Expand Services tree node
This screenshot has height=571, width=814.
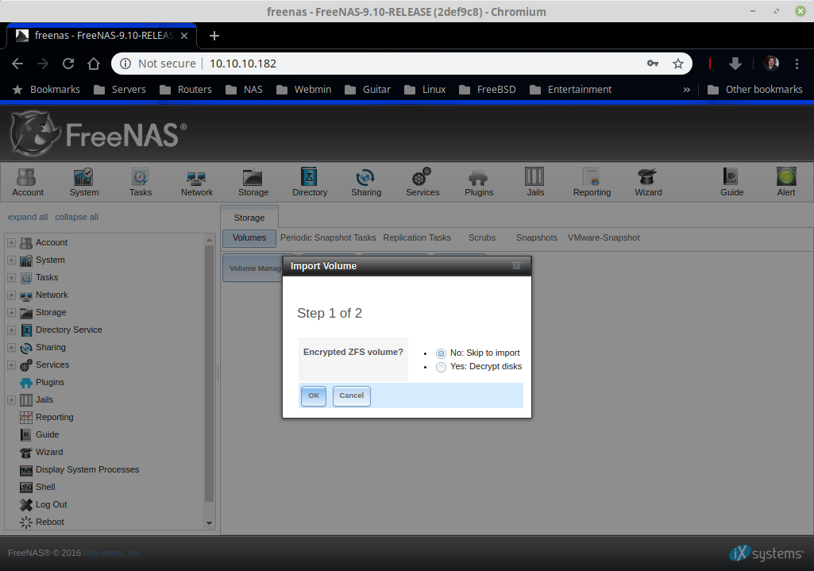11,365
